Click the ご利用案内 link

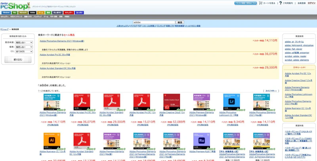[288, 3]
